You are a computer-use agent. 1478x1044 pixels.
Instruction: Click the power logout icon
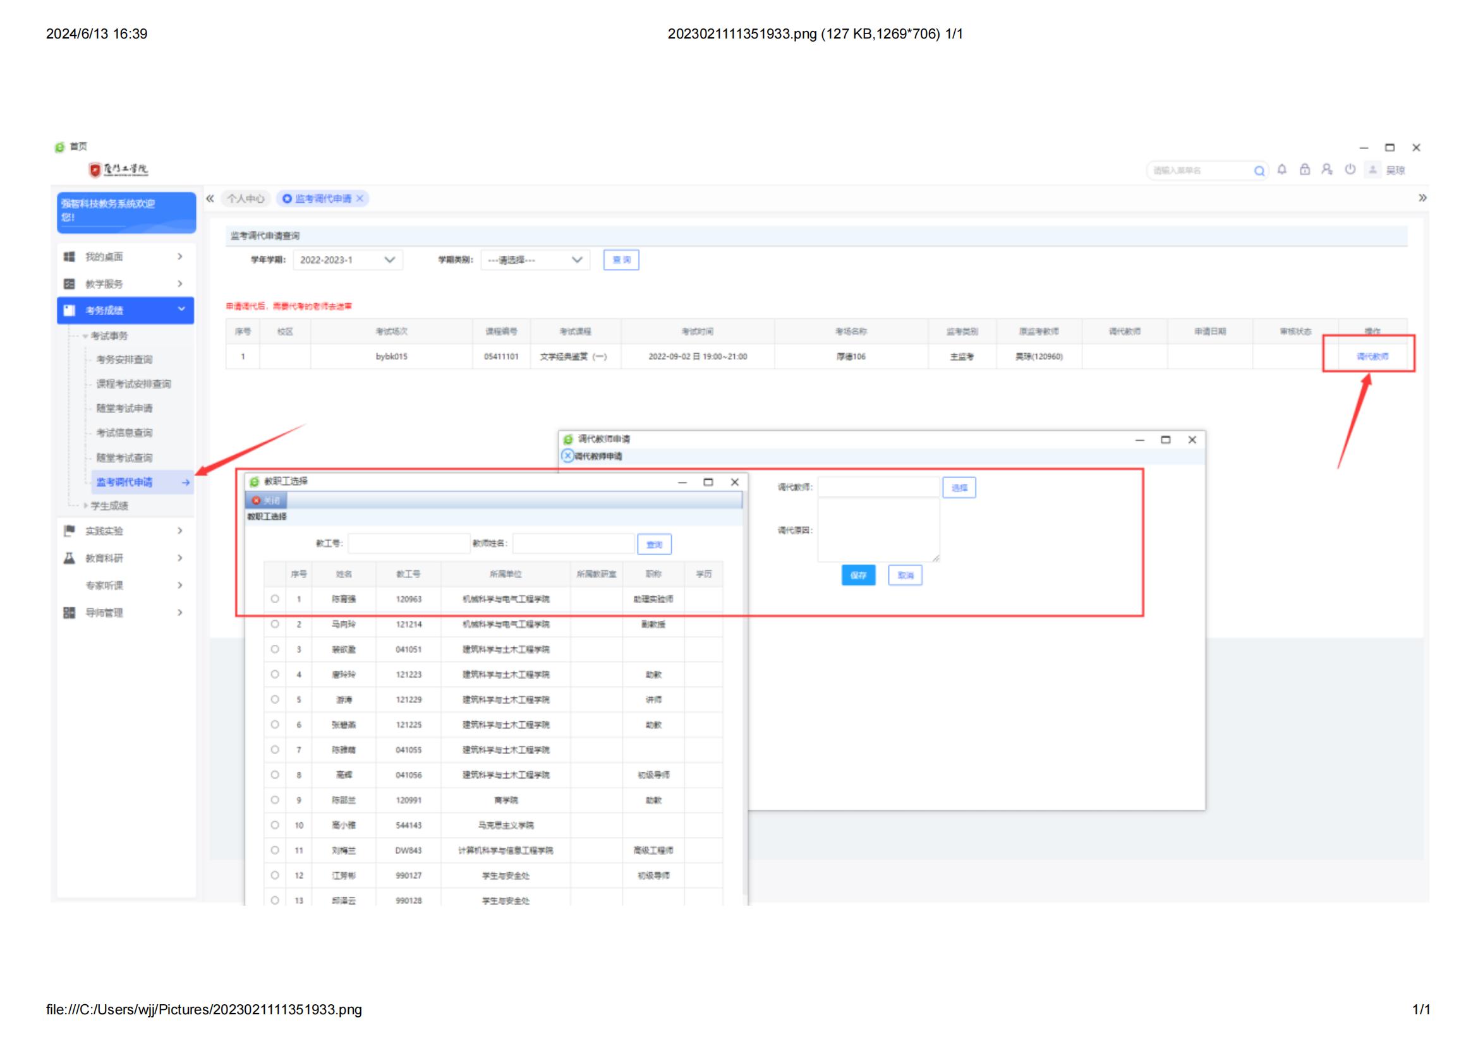pos(1350,169)
